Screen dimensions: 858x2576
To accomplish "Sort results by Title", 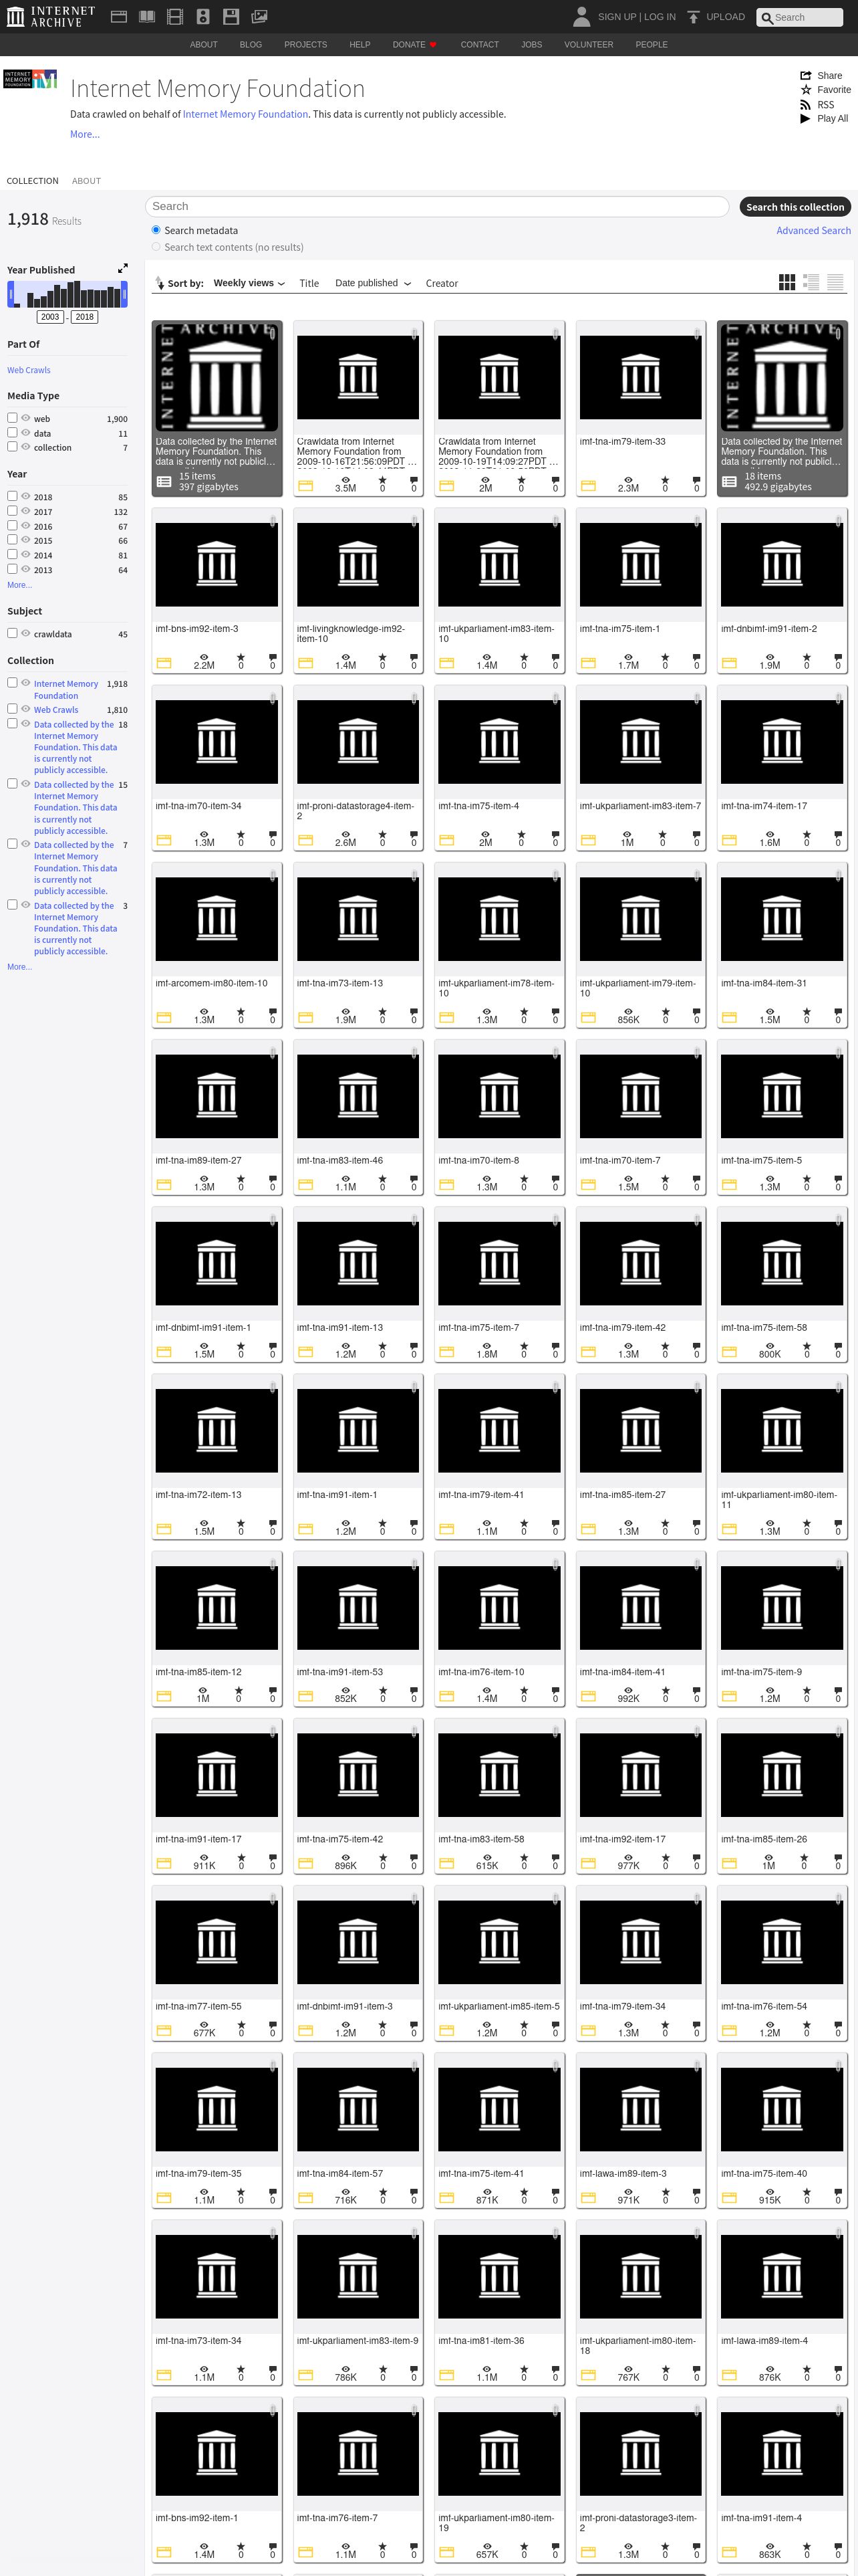I will 309,283.
